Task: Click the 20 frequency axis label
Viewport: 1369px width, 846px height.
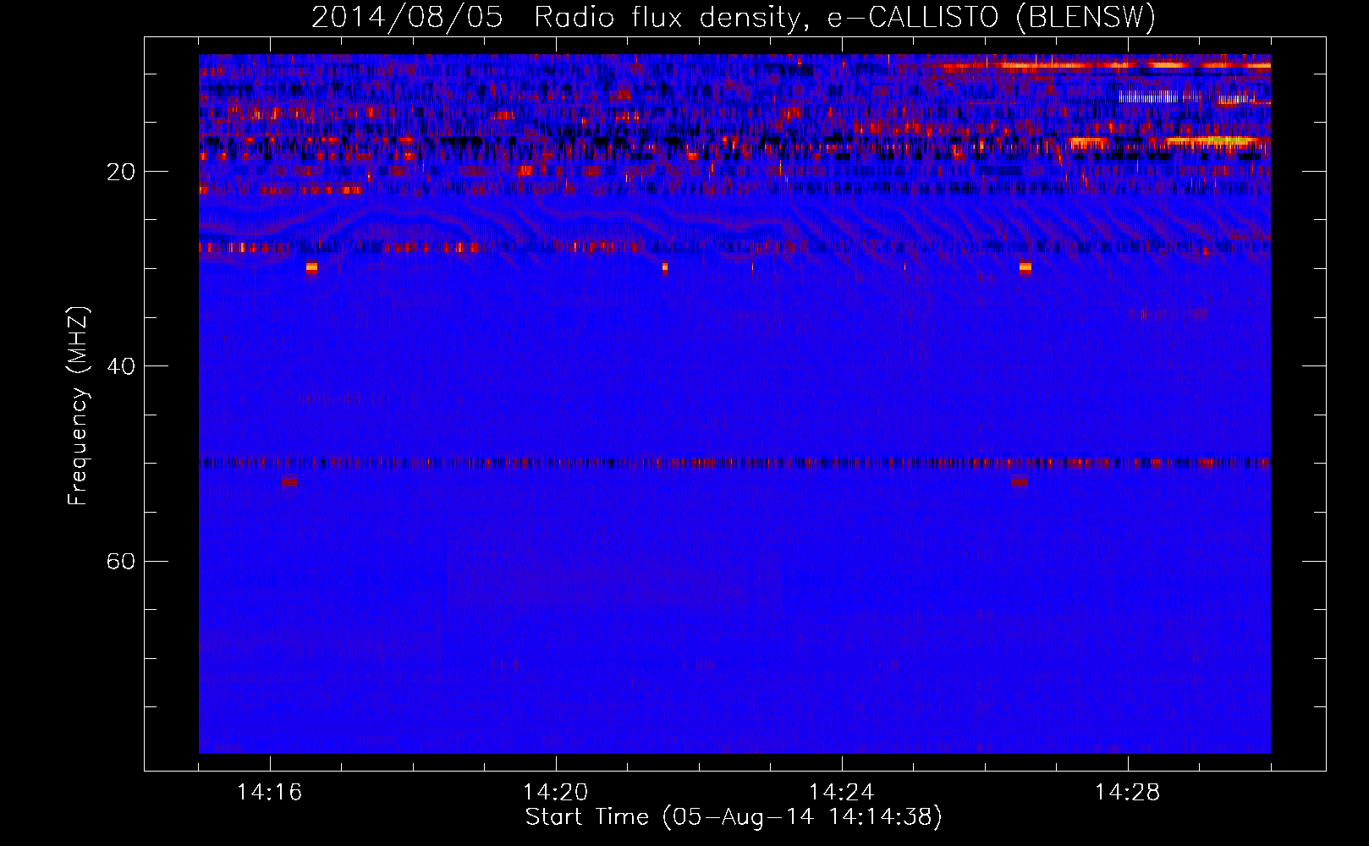Action: [x=120, y=172]
